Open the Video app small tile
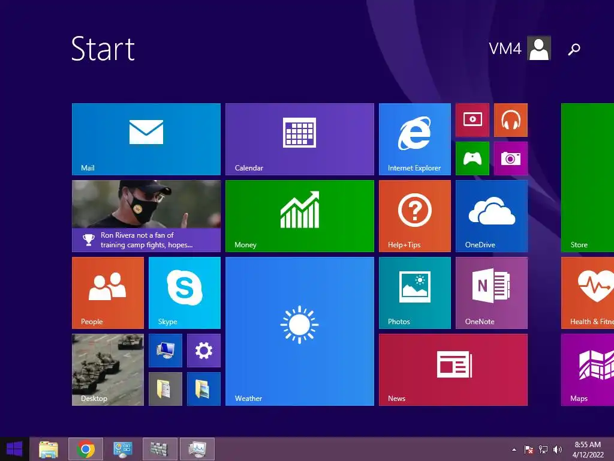The height and width of the screenshot is (461, 614). tap(472, 120)
